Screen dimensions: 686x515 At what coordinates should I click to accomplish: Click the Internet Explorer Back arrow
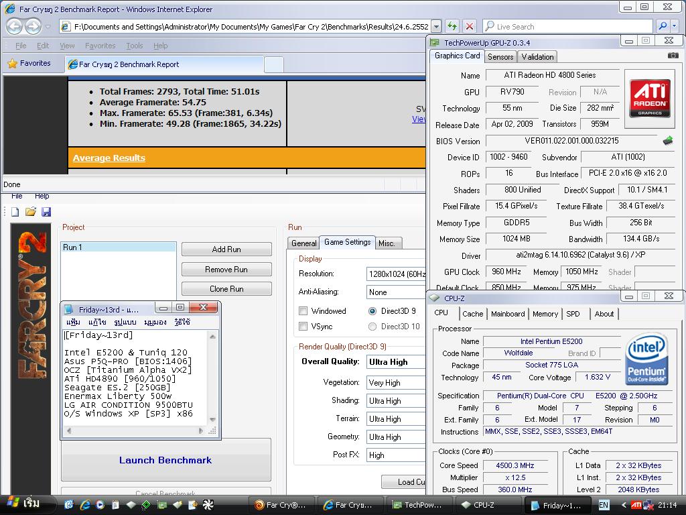[x=14, y=27]
